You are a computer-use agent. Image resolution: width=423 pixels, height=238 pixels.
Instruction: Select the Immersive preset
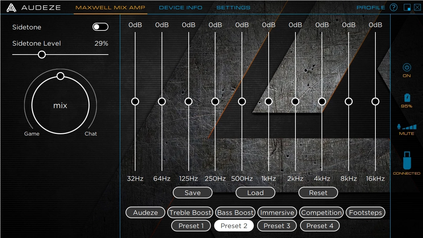pos(277,213)
